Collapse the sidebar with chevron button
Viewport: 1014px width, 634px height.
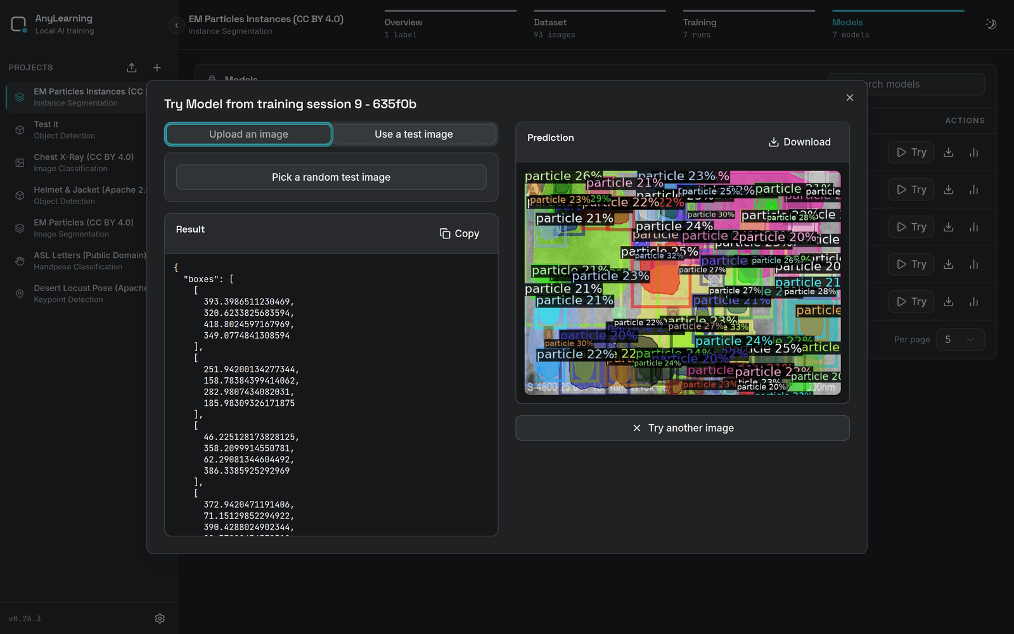[x=177, y=25]
